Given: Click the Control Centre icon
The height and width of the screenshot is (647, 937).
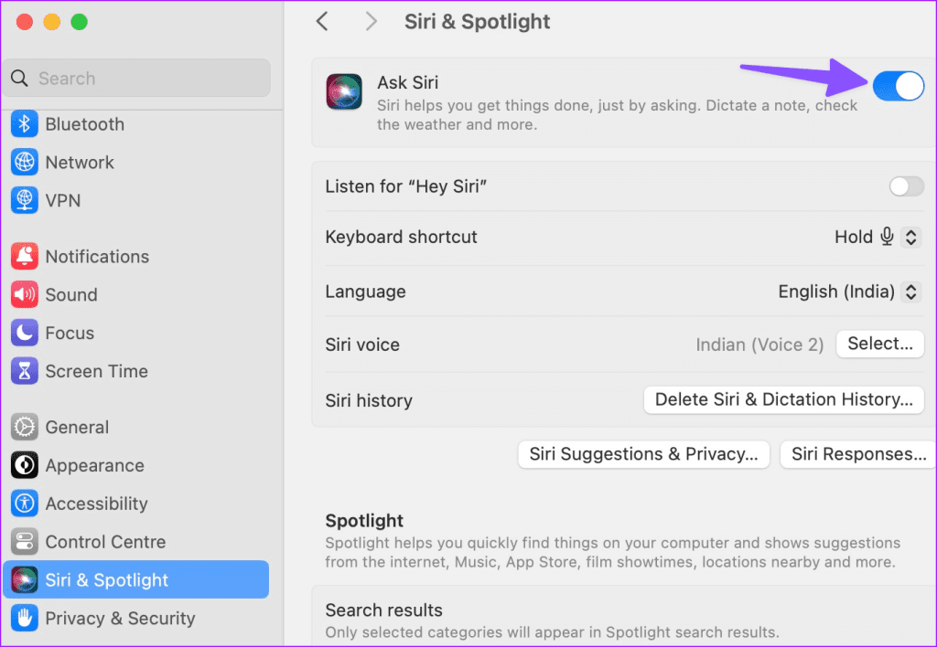Looking at the screenshot, I should click(x=25, y=542).
